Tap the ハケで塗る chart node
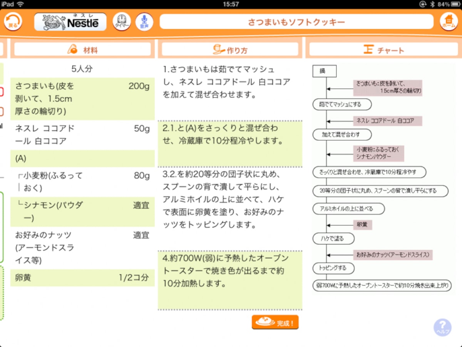 [x=333, y=239]
